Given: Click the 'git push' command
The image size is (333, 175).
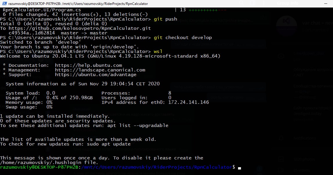Looking at the screenshot, I should [165, 19].
